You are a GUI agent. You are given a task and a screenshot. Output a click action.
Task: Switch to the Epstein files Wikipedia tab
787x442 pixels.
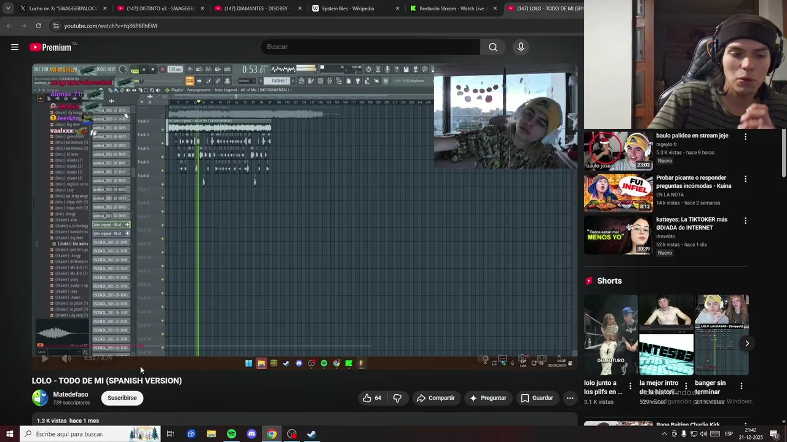click(x=355, y=9)
